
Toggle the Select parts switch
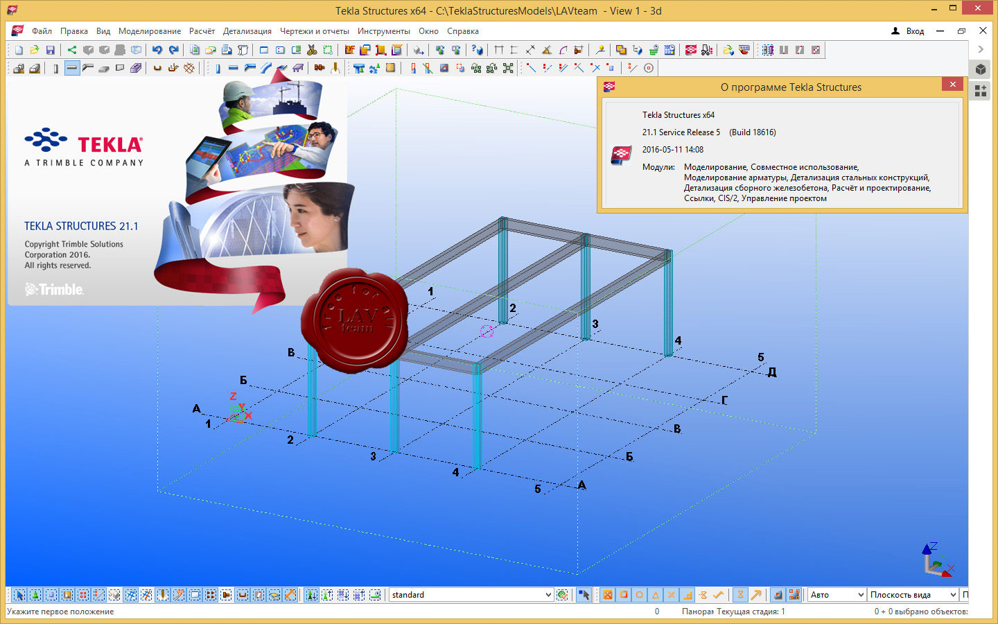click(51, 595)
